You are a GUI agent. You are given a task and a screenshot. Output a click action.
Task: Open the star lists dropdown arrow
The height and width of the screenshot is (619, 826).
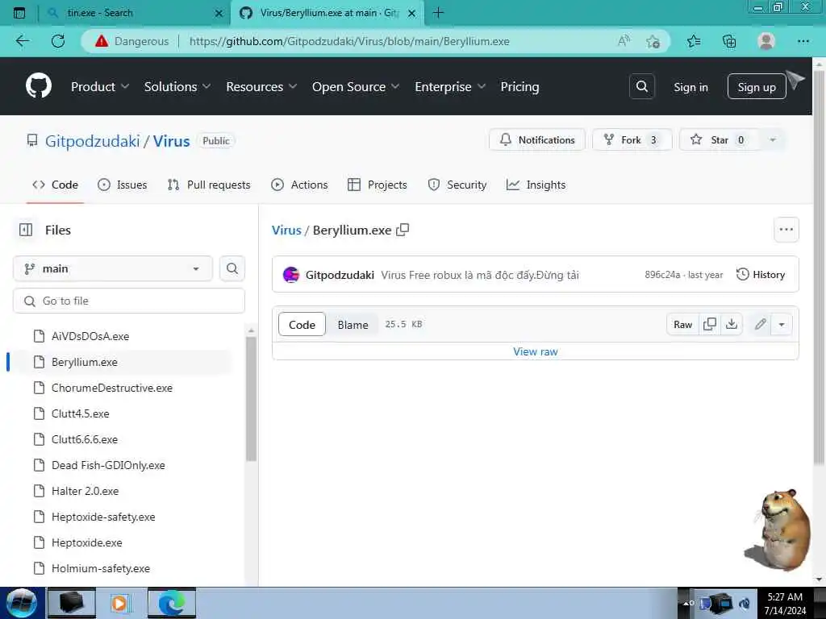(772, 140)
